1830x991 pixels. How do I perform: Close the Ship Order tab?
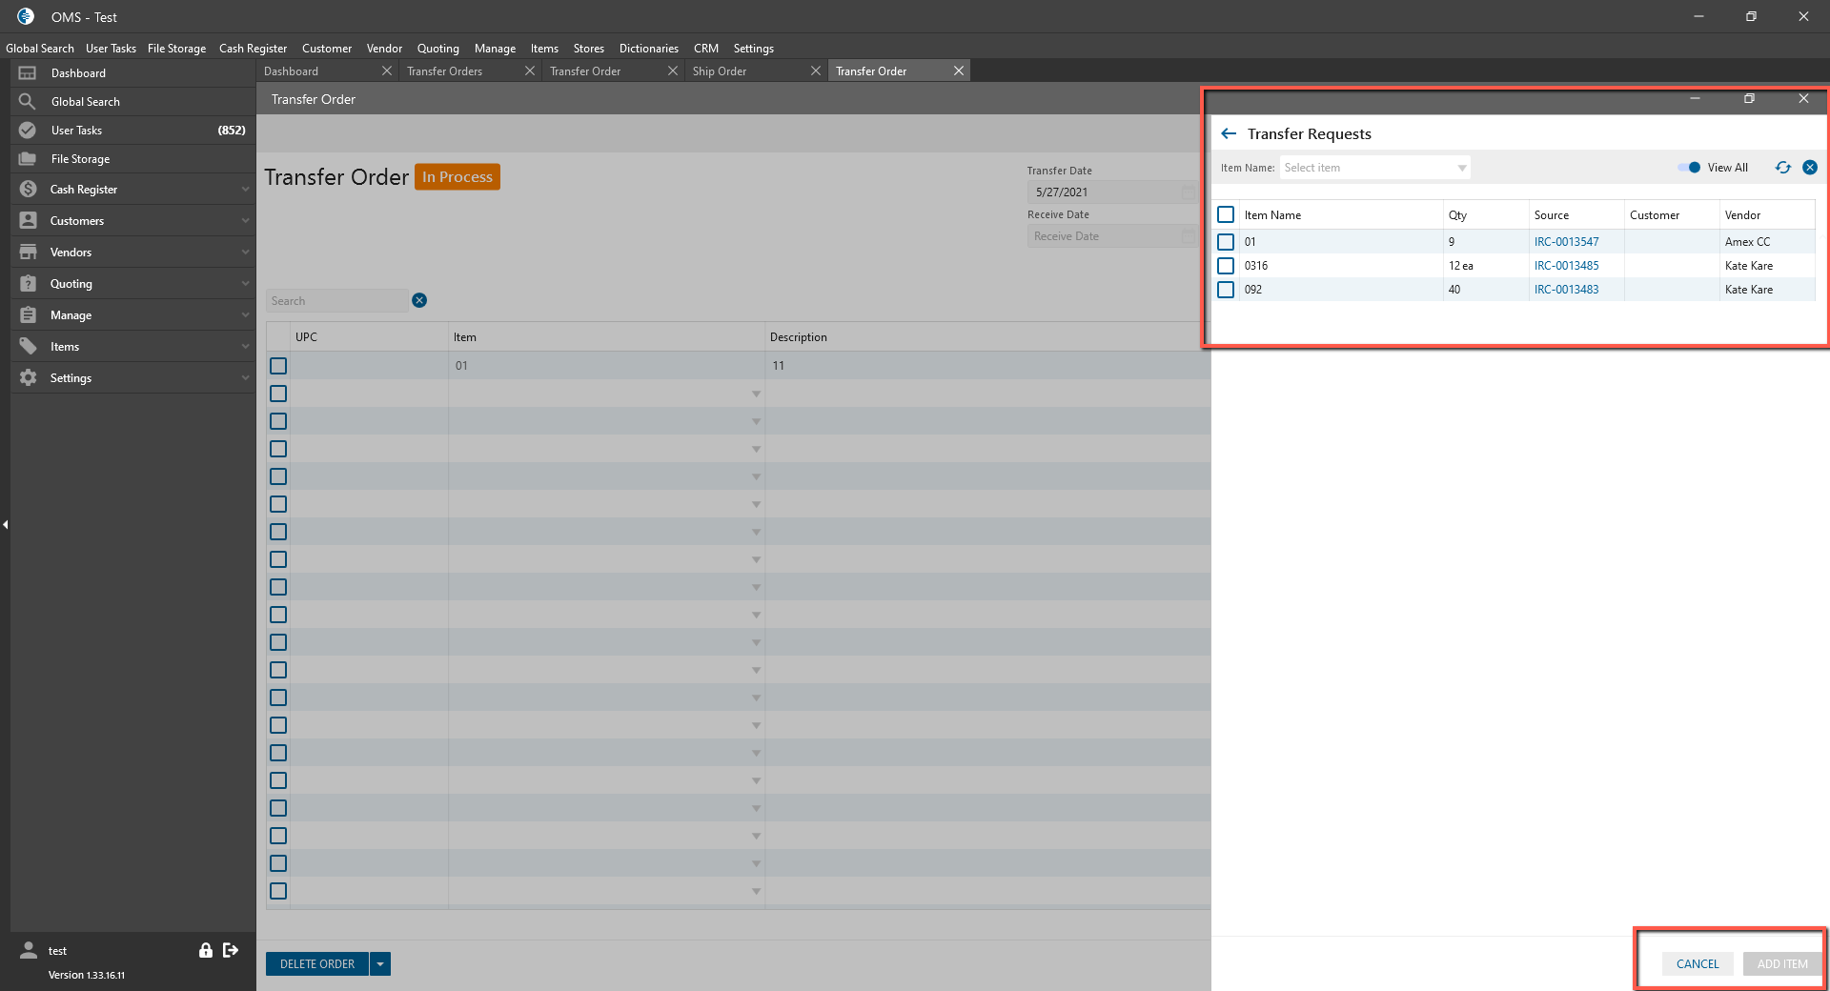click(816, 71)
